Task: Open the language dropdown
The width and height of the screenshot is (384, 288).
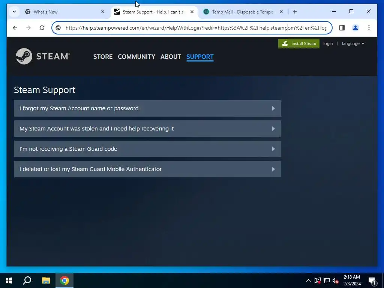Action: (x=353, y=43)
